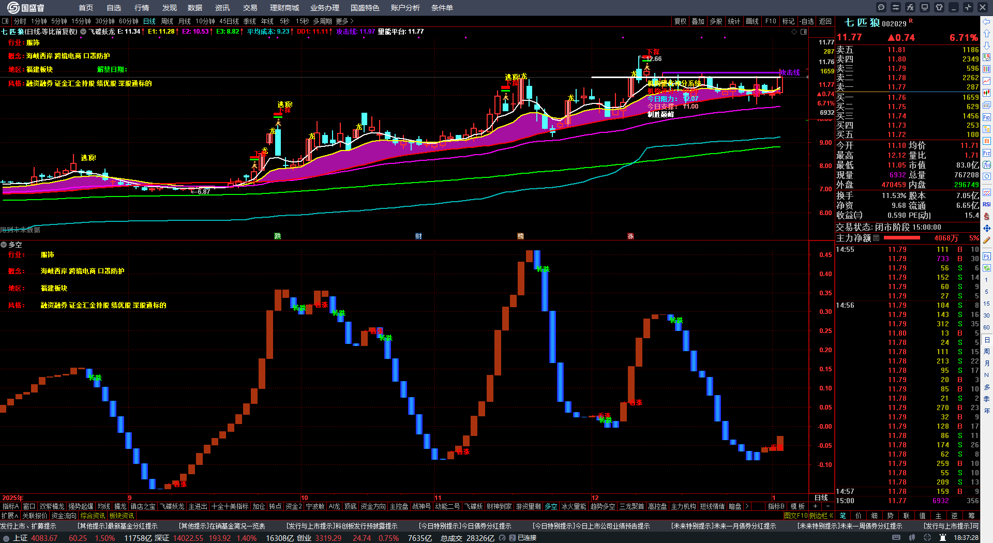Select the 价 price distribution tab
The height and width of the screenshot is (543, 993).
click(x=859, y=516)
